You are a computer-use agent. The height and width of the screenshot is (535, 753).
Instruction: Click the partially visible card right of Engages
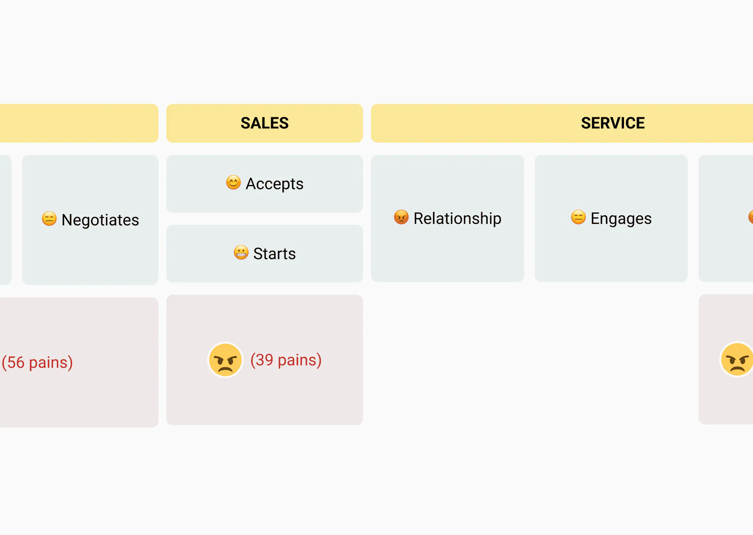click(726, 218)
